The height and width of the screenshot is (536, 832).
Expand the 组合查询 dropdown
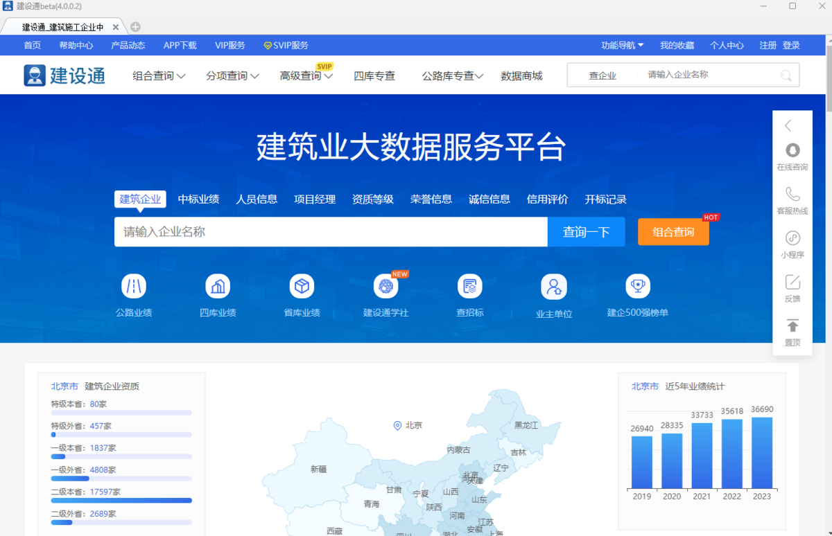[158, 76]
